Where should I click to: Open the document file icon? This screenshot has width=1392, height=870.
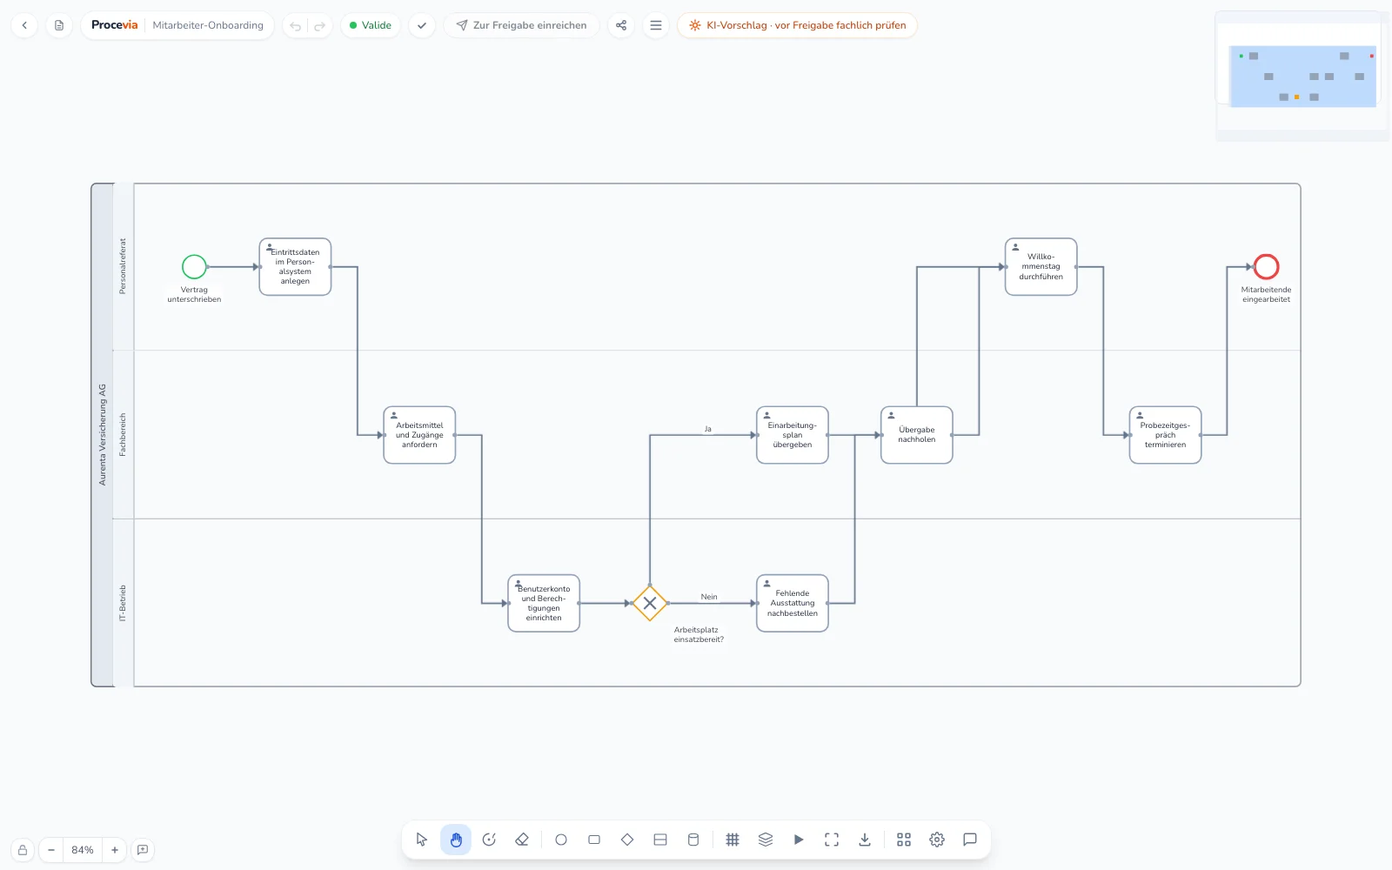pyautogui.click(x=59, y=25)
